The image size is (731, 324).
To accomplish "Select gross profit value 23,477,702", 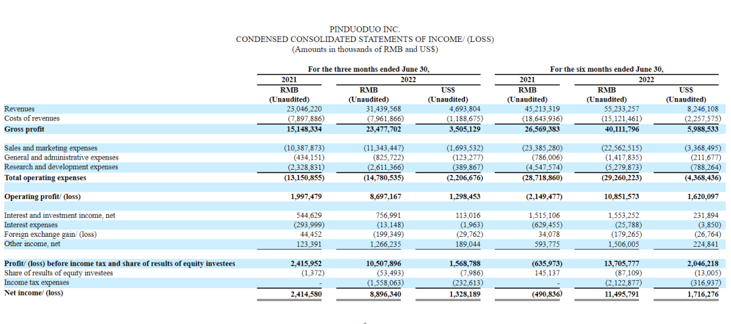I will click(384, 129).
